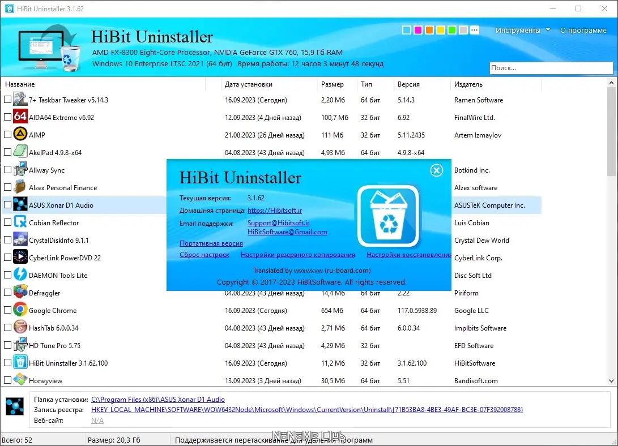Viewport: 618px width, 446px height.
Task: Open the Инструменты dropdown menu
Action: (x=523, y=31)
